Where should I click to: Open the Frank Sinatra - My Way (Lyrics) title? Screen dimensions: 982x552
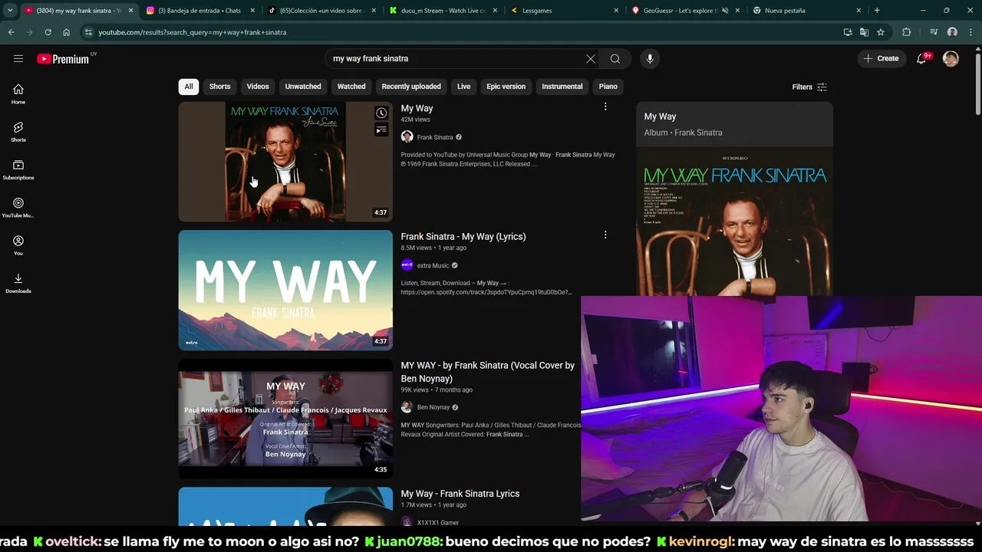[463, 236]
